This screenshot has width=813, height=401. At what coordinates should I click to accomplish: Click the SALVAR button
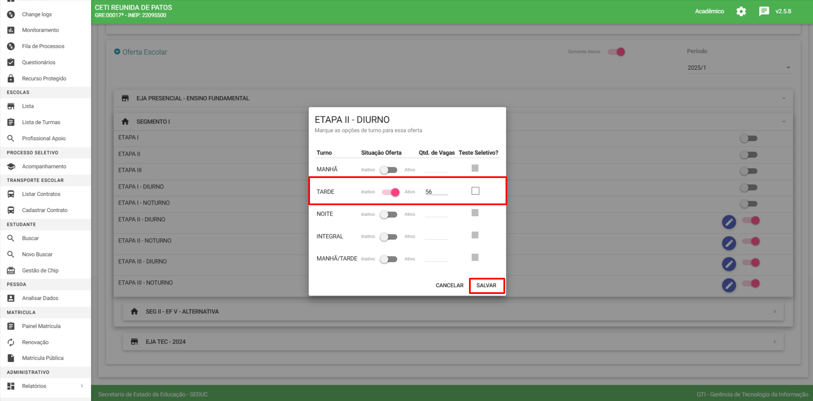pos(486,285)
